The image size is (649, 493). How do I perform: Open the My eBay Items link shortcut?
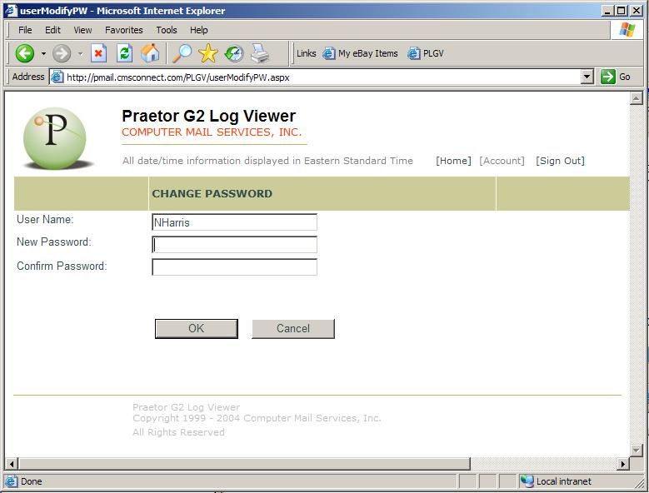[360, 53]
